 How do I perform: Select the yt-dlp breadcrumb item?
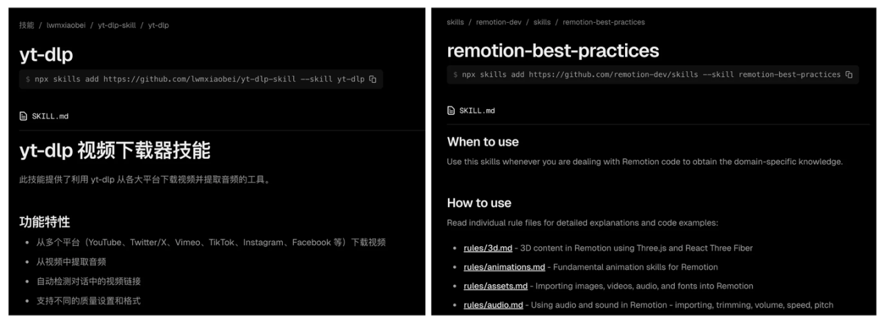coord(158,25)
